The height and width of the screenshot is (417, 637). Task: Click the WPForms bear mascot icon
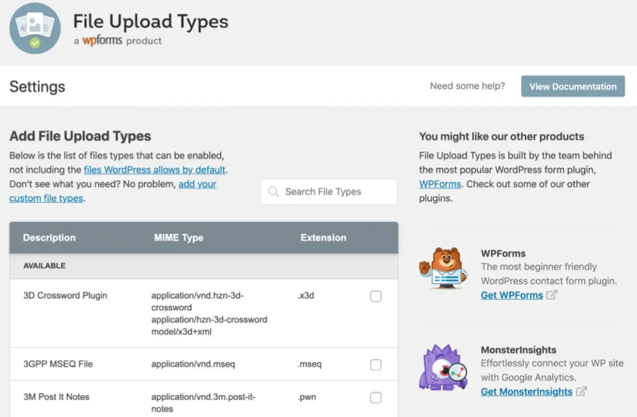coord(443,268)
